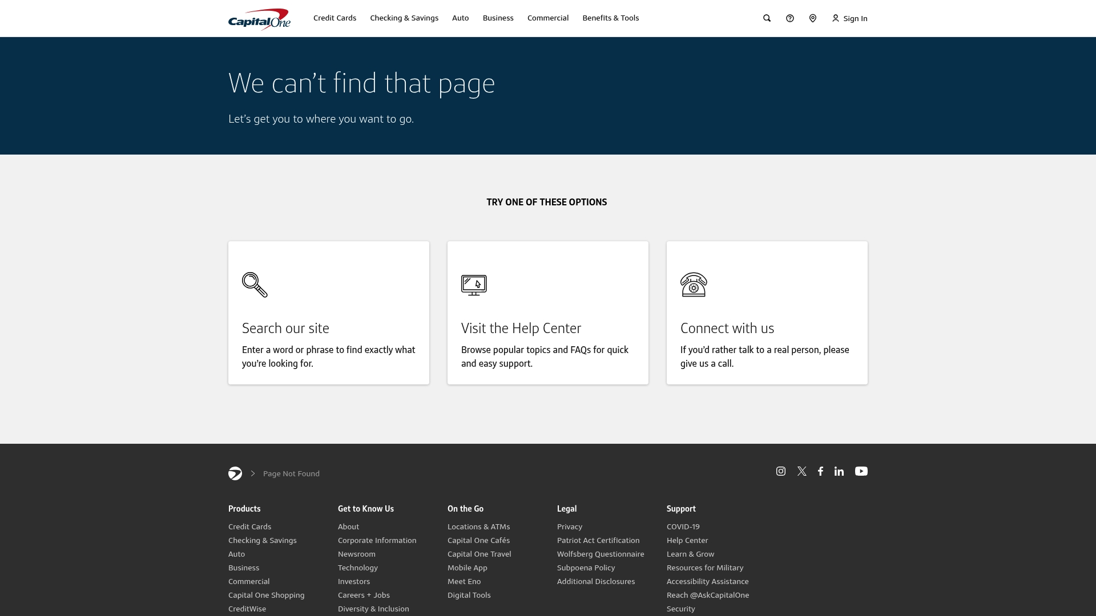Open the footer Commercial link under Products

[x=249, y=581]
